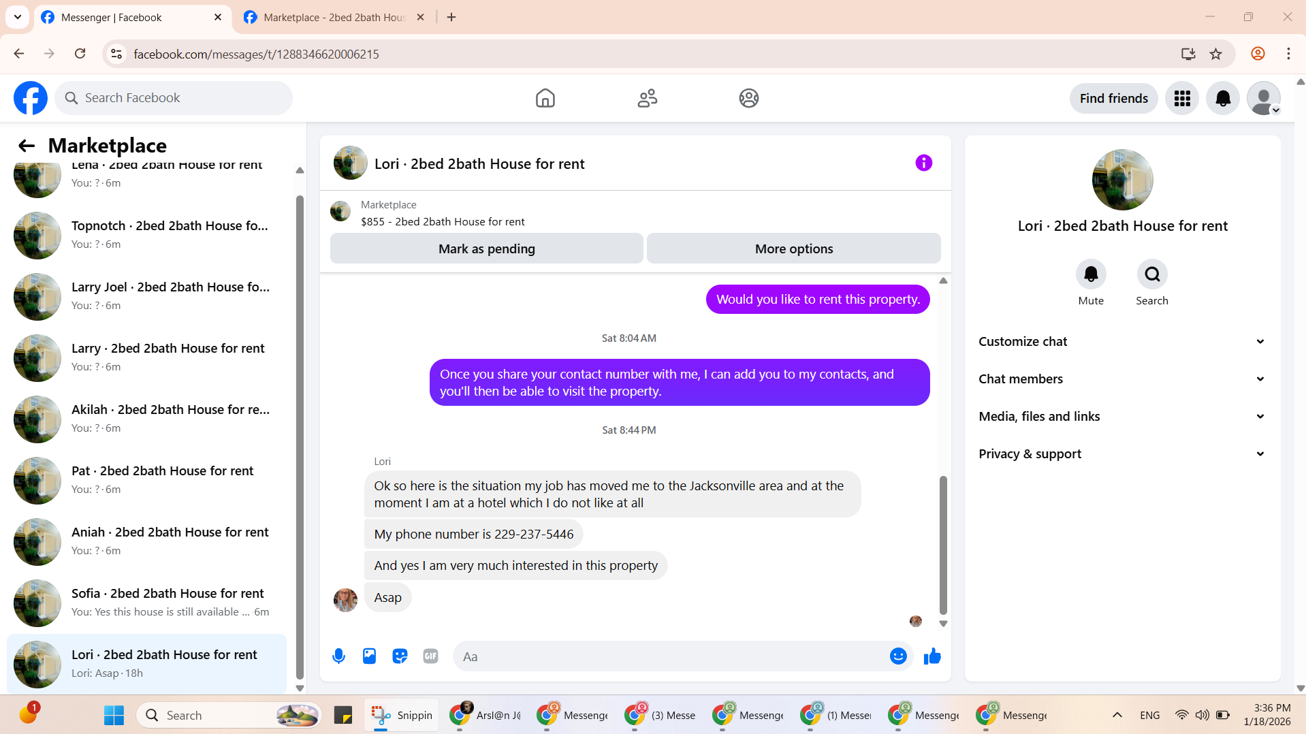Click the chat messages scrollbar thumb
Screen dimensions: 1306x734
click(x=943, y=545)
